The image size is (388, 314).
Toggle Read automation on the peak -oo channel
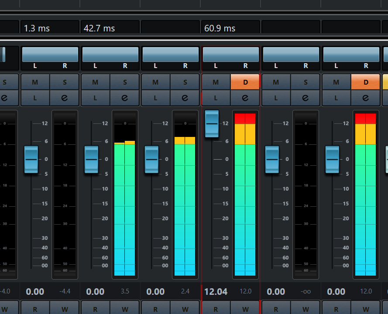[x=276, y=308]
